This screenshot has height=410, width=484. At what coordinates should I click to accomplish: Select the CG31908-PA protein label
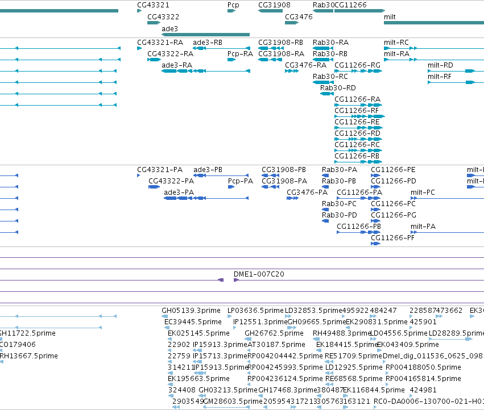[x=284, y=181]
